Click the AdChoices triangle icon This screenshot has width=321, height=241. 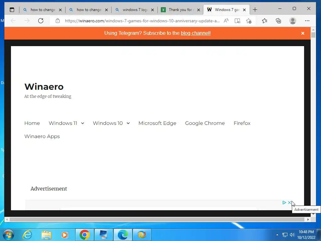coord(284,202)
